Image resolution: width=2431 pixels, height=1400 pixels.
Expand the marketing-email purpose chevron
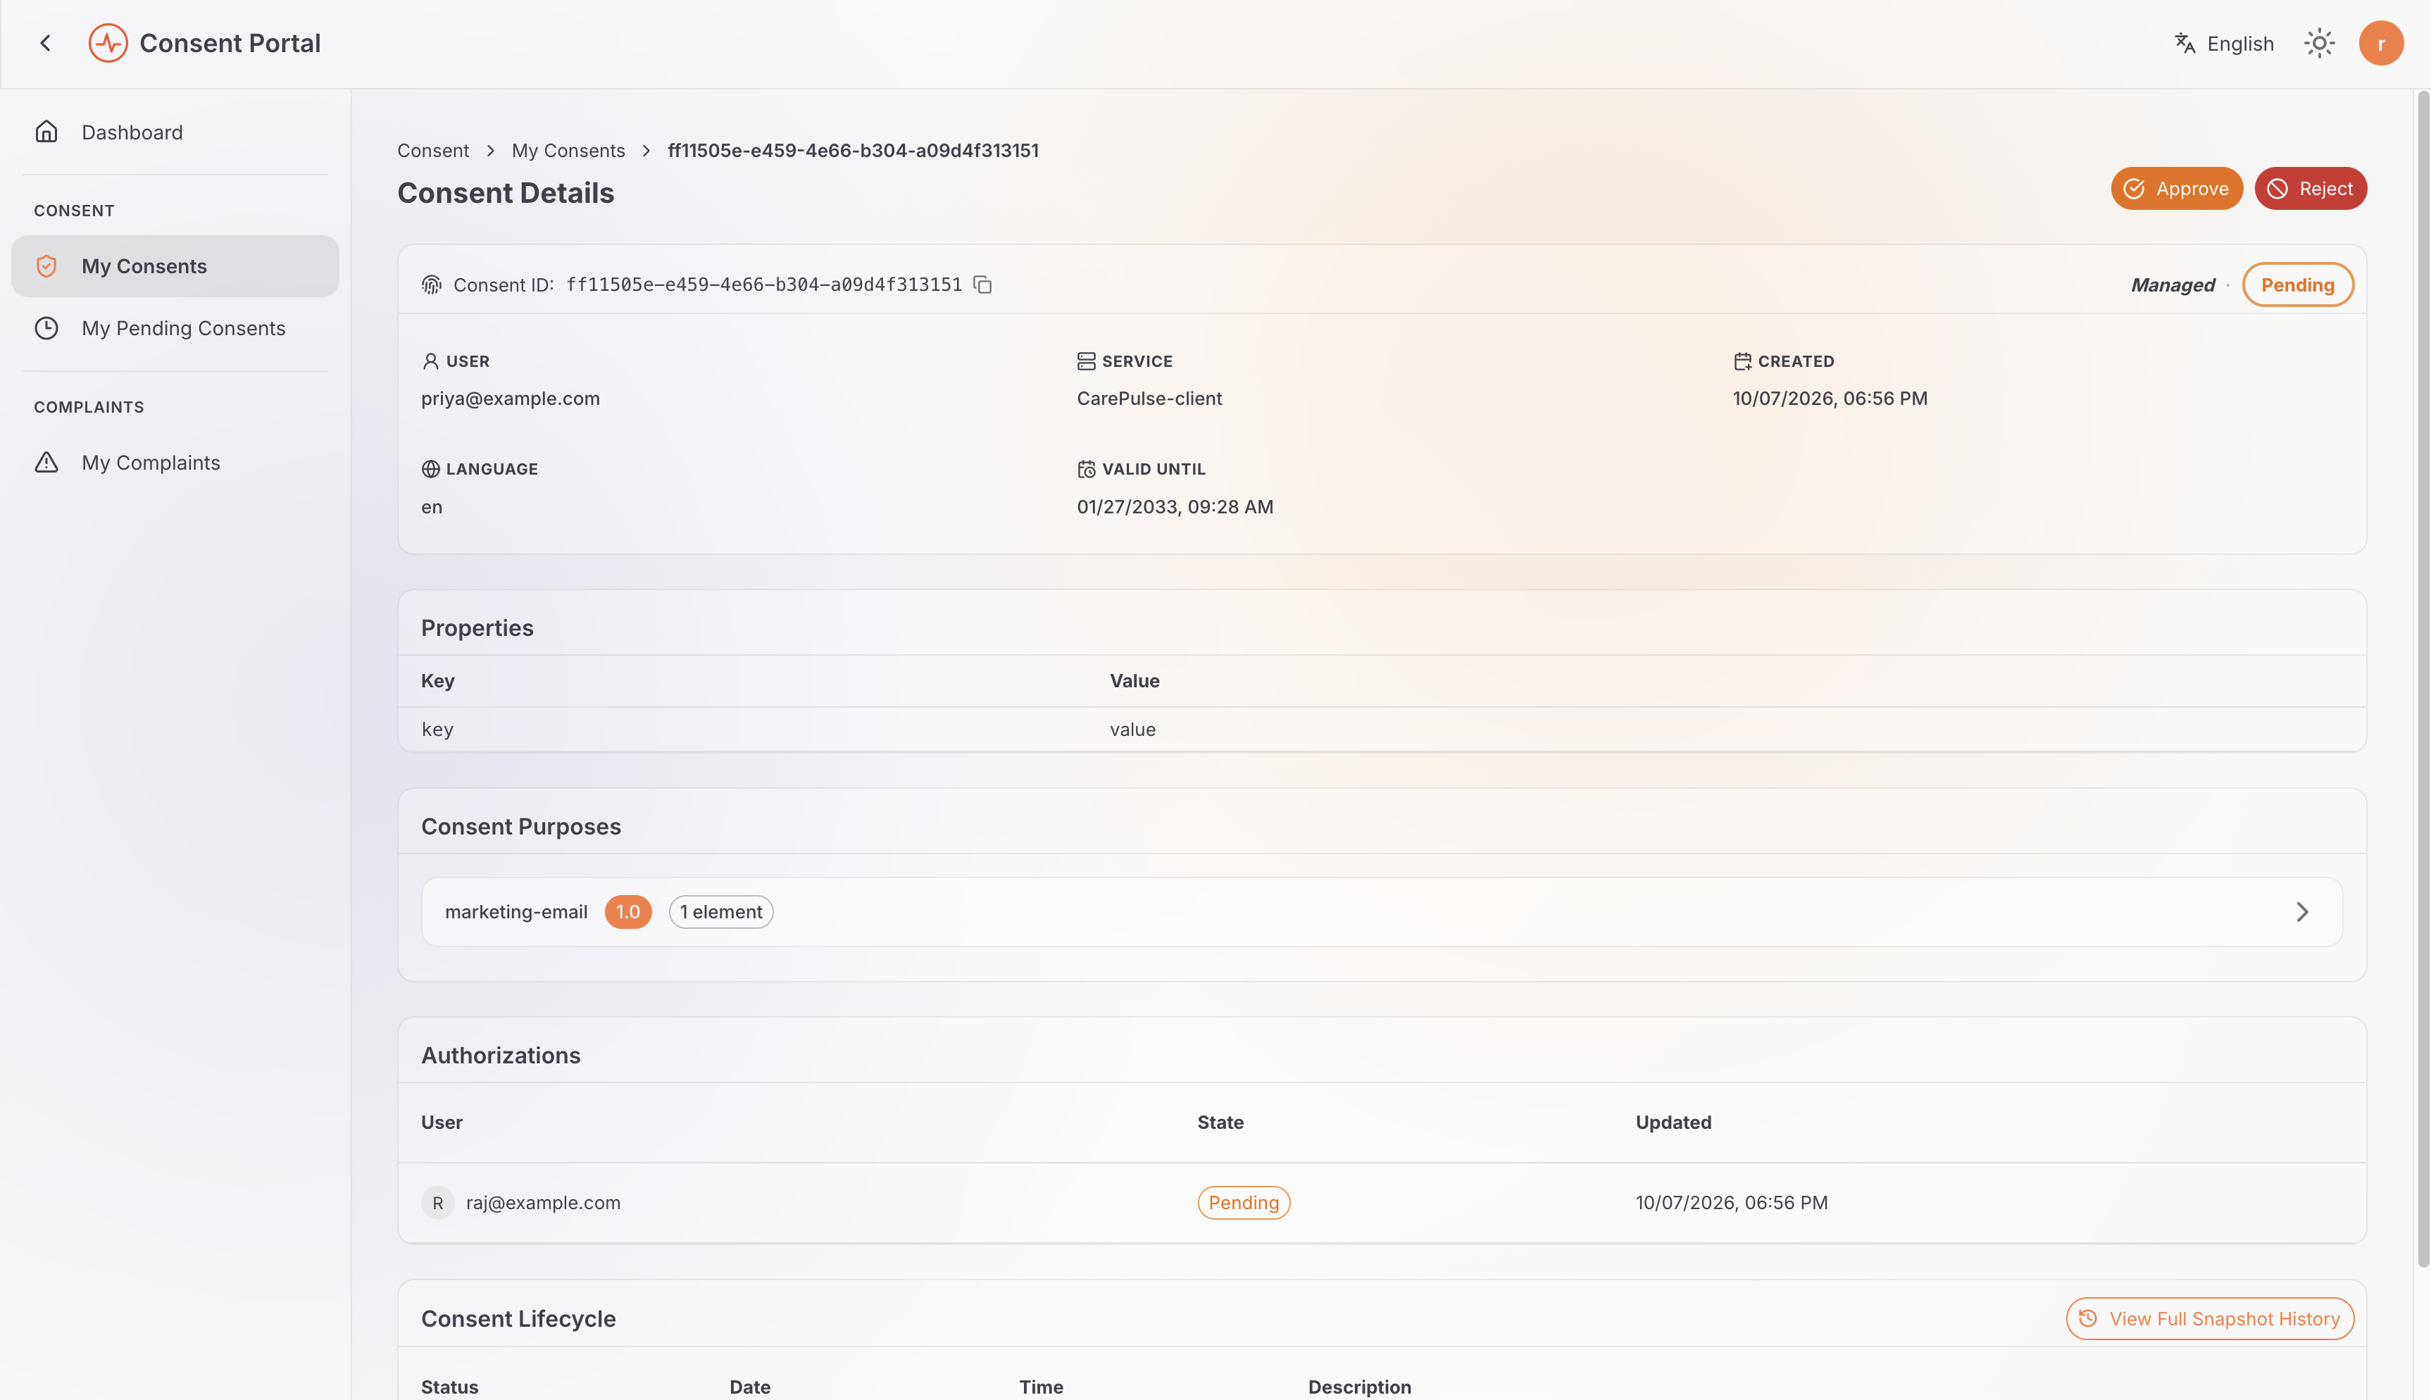click(x=2301, y=911)
